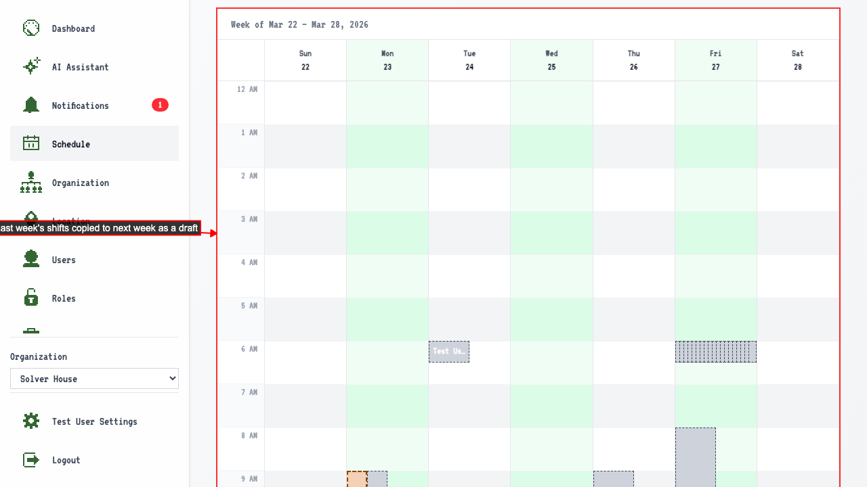Image resolution: width=867 pixels, height=487 pixels.
Task: Click the Organization hierarchy icon
Action: [31, 182]
